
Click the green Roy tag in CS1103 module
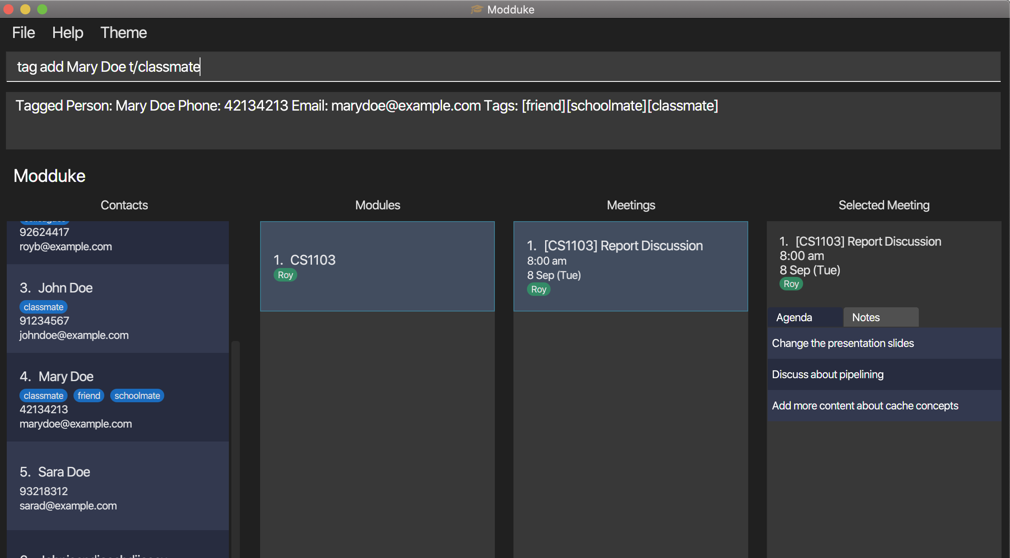click(x=285, y=275)
